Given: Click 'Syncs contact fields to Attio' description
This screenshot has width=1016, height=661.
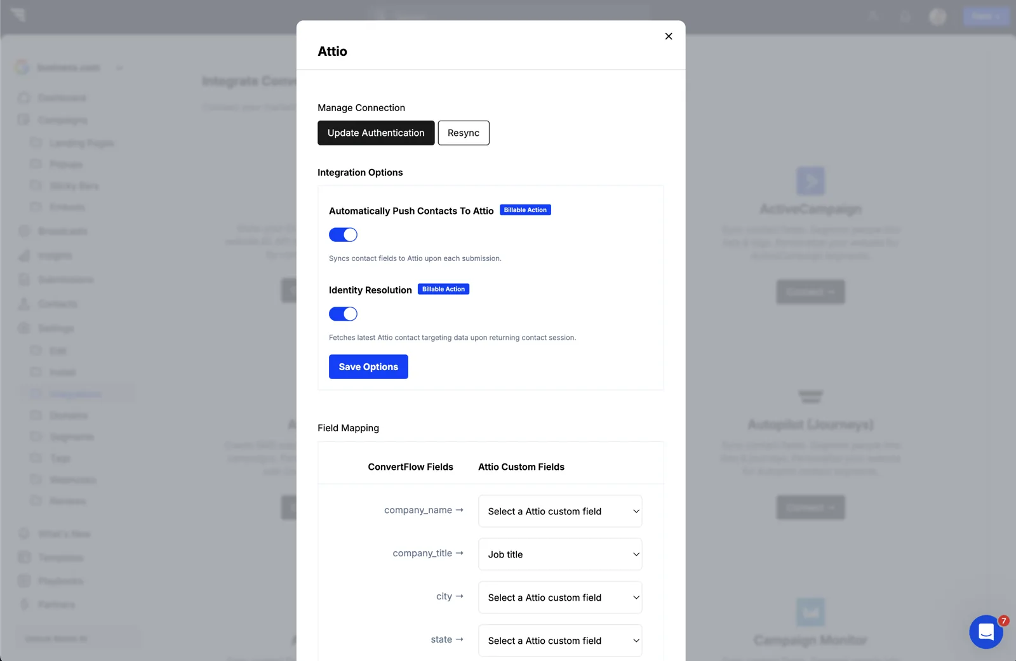Looking at the screenshot, I should click(415, 258).
